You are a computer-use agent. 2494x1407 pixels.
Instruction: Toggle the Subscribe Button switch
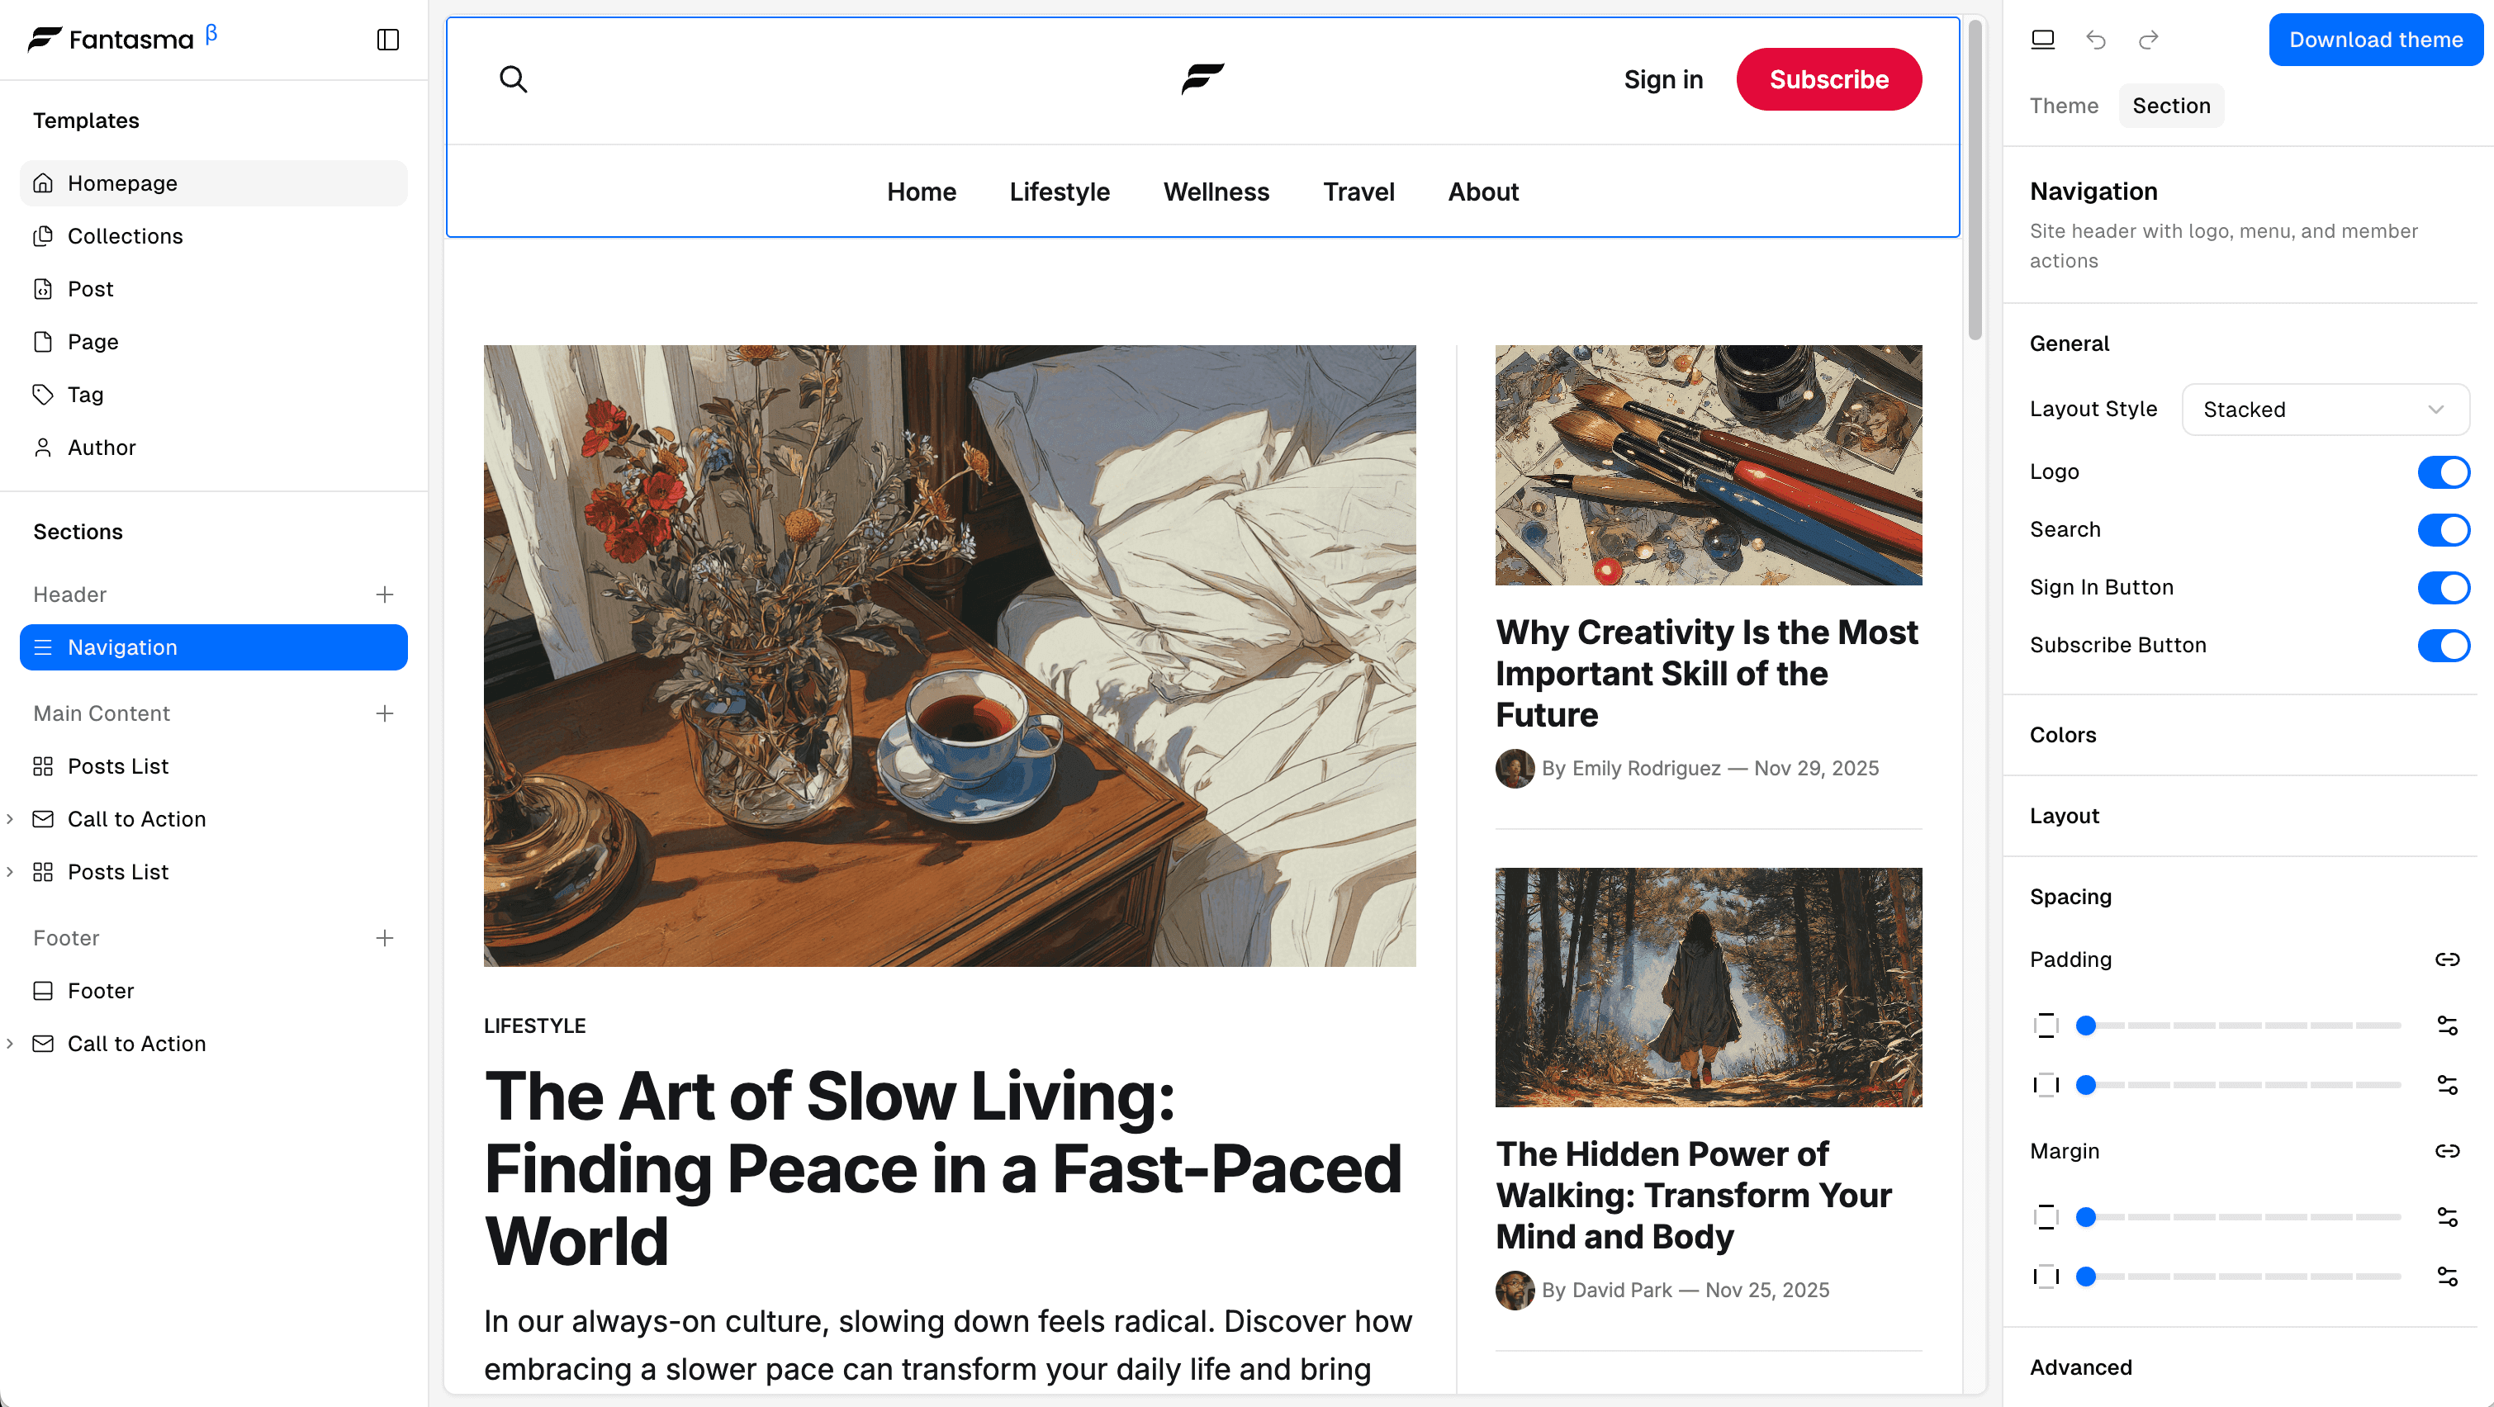(2443, 646)
